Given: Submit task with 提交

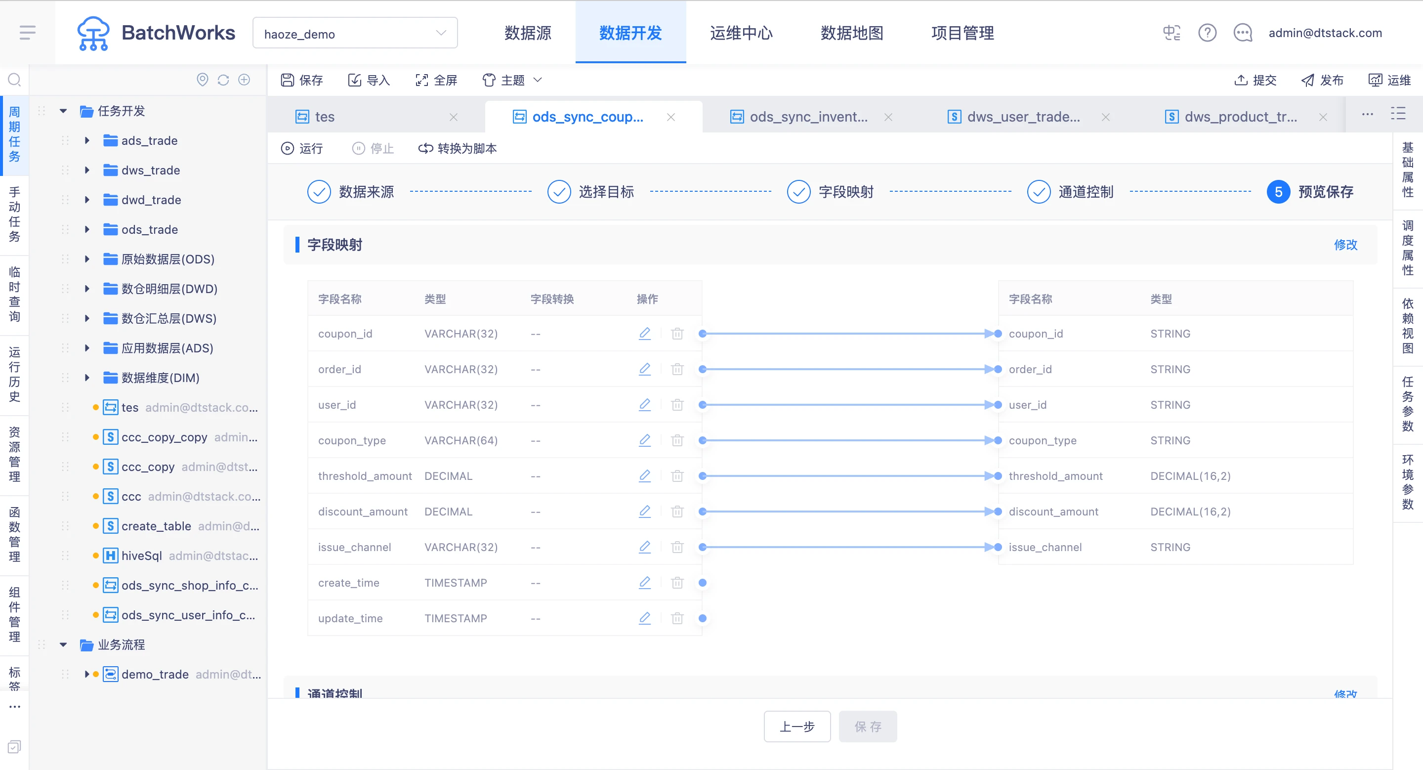Looking at the screenshot, I should tap(1255, 80).
